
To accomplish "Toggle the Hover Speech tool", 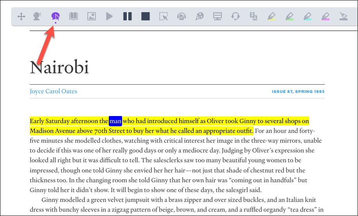I will coord(56,16).
